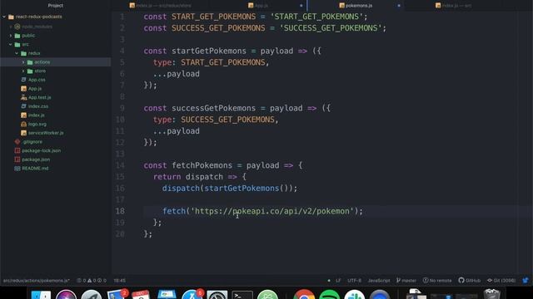
Task: Open package.json from the tree
Action: [36, 159]
